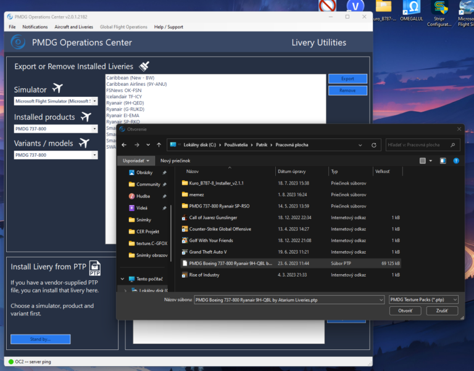This screenshot has width=474, height=371.
Task: Open the Help / Support menu
Action: coord(168,27)
